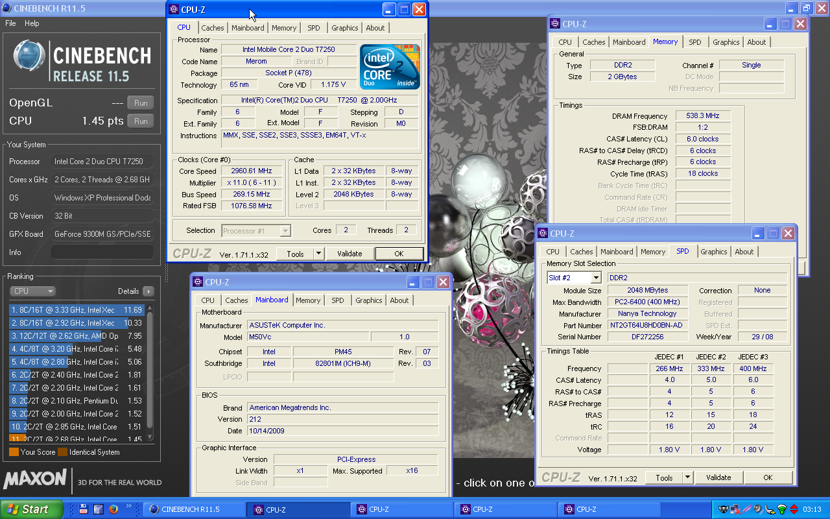This screenshot has height=519, width=830.
Task: Open the disabled Processor #1 selection dropdown
Action: click(256, 230)
